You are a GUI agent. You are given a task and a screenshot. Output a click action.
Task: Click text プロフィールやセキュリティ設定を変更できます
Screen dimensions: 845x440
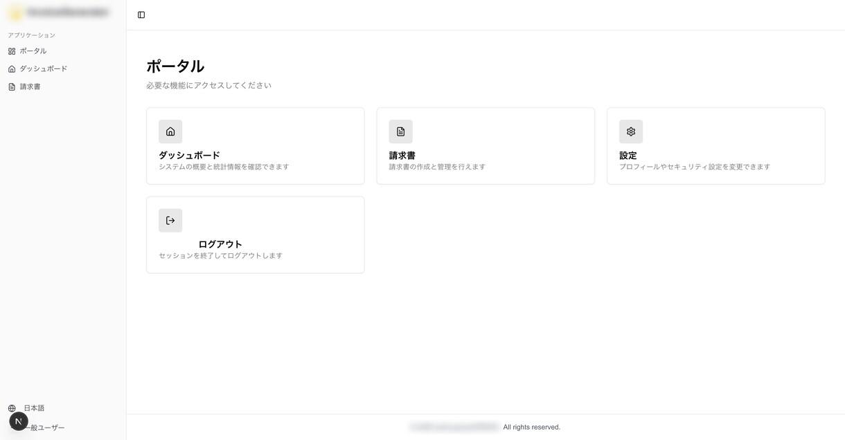(695, 167)
